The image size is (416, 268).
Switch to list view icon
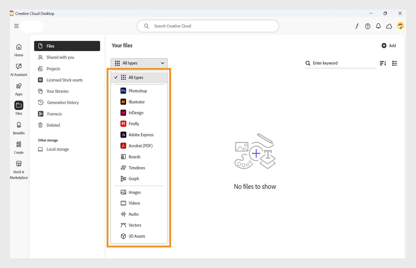395,63
